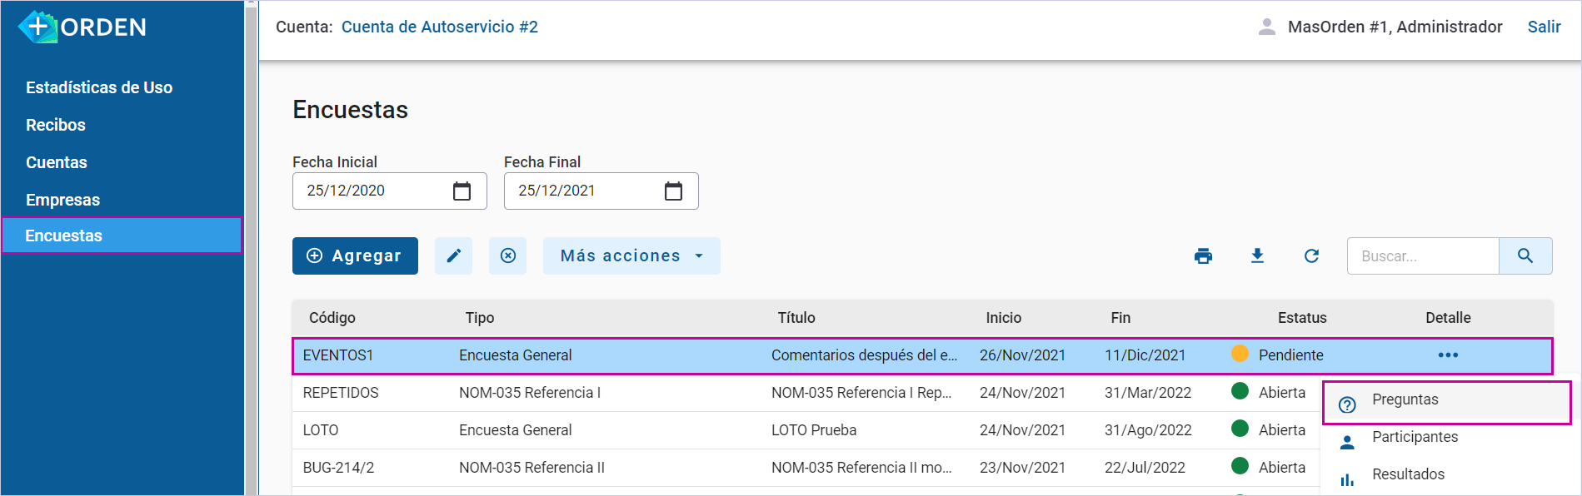Open the Fecha Final calendar picker
This screenshot has width=1582, height=496.
673,191
